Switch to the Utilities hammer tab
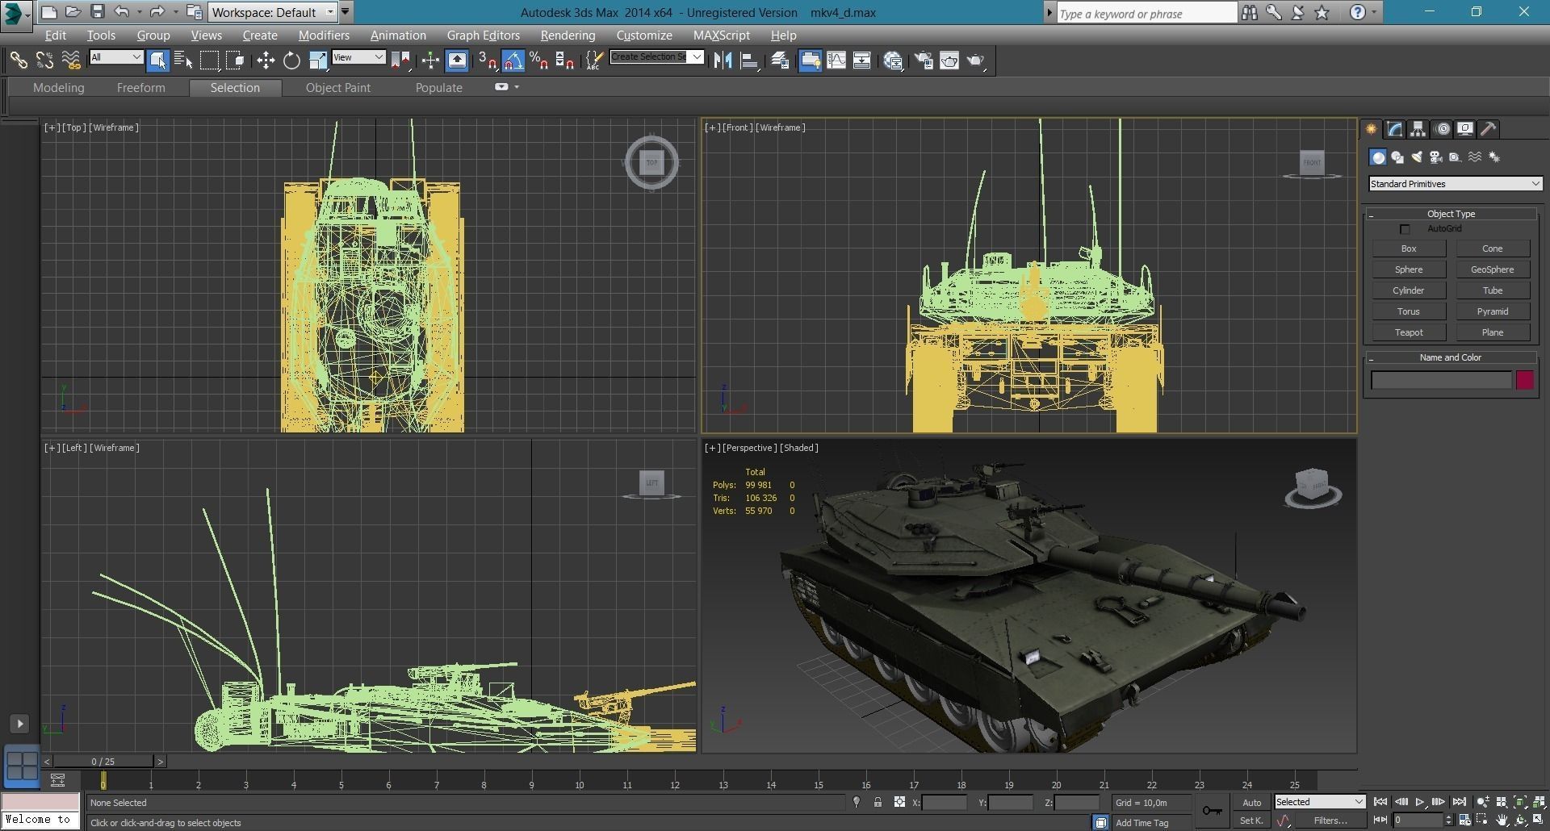The width and height of the screenshot is (1550, 831). [x=1489, y=129]
